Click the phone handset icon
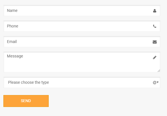 155,26
